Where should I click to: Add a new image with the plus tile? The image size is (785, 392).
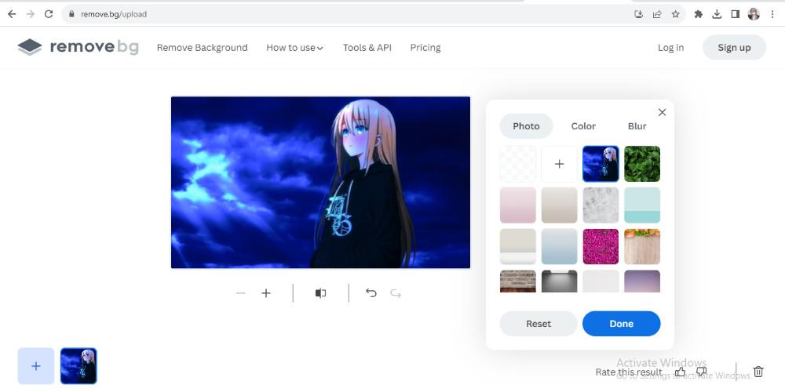pyautogui.click(x=36, y=366)
